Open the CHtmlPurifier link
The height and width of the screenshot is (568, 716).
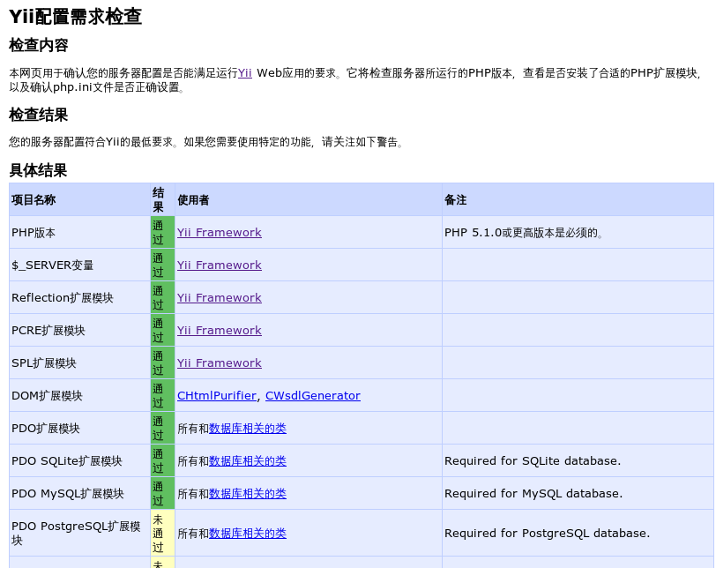pos(216,396)
